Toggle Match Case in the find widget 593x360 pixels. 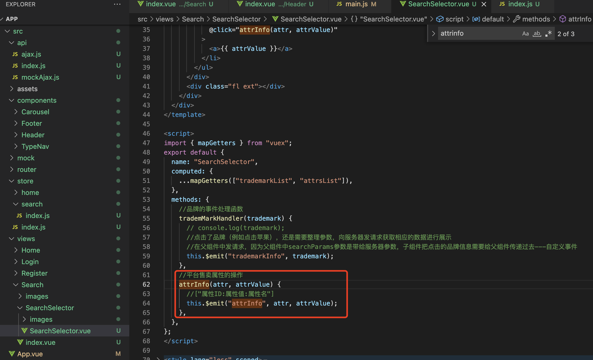click(525, 34)
